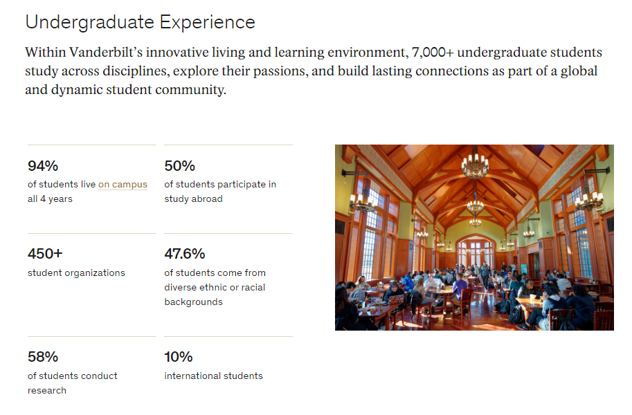
Task: Click the 10% international students number
Action: (178, 357)
